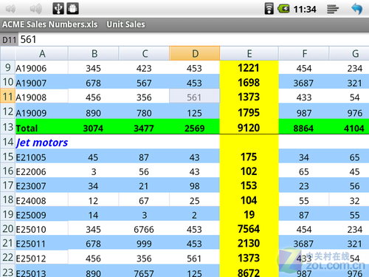Image resolution: width=369 pixels, height=277 pixels.
Task: Select cell D11 containing 561
Action: click(x=195, y=96)
